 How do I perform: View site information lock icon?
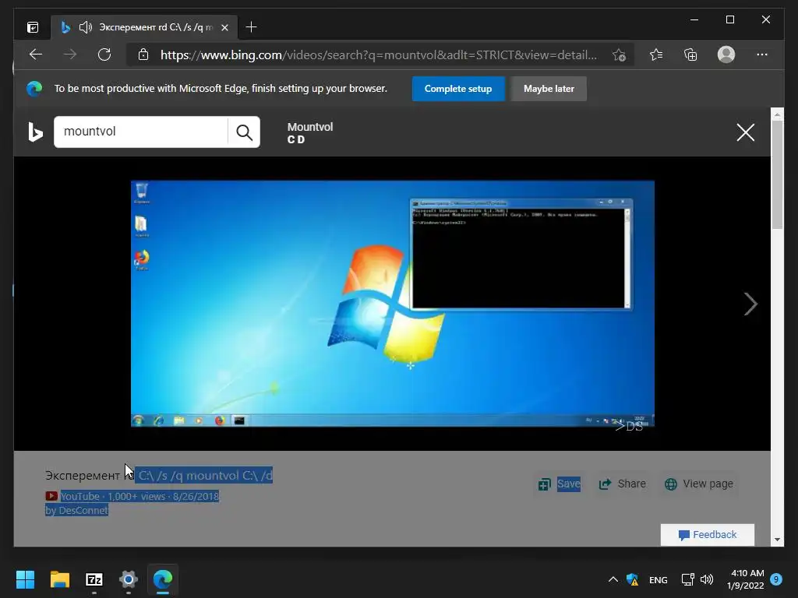click(143, 55)
